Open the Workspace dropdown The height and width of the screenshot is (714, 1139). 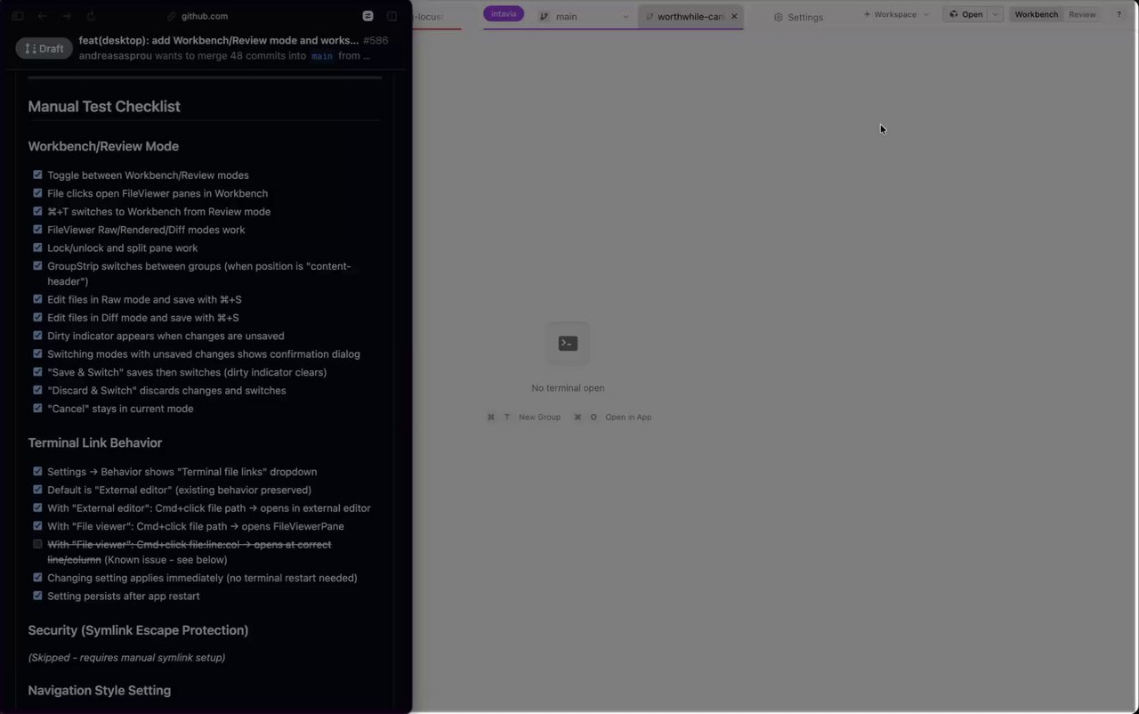[895, 14]
